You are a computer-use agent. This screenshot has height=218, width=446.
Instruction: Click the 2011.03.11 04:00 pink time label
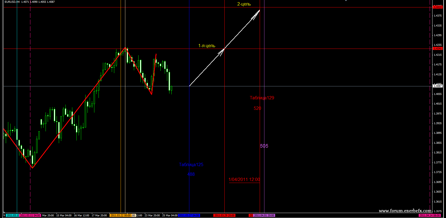30,216
